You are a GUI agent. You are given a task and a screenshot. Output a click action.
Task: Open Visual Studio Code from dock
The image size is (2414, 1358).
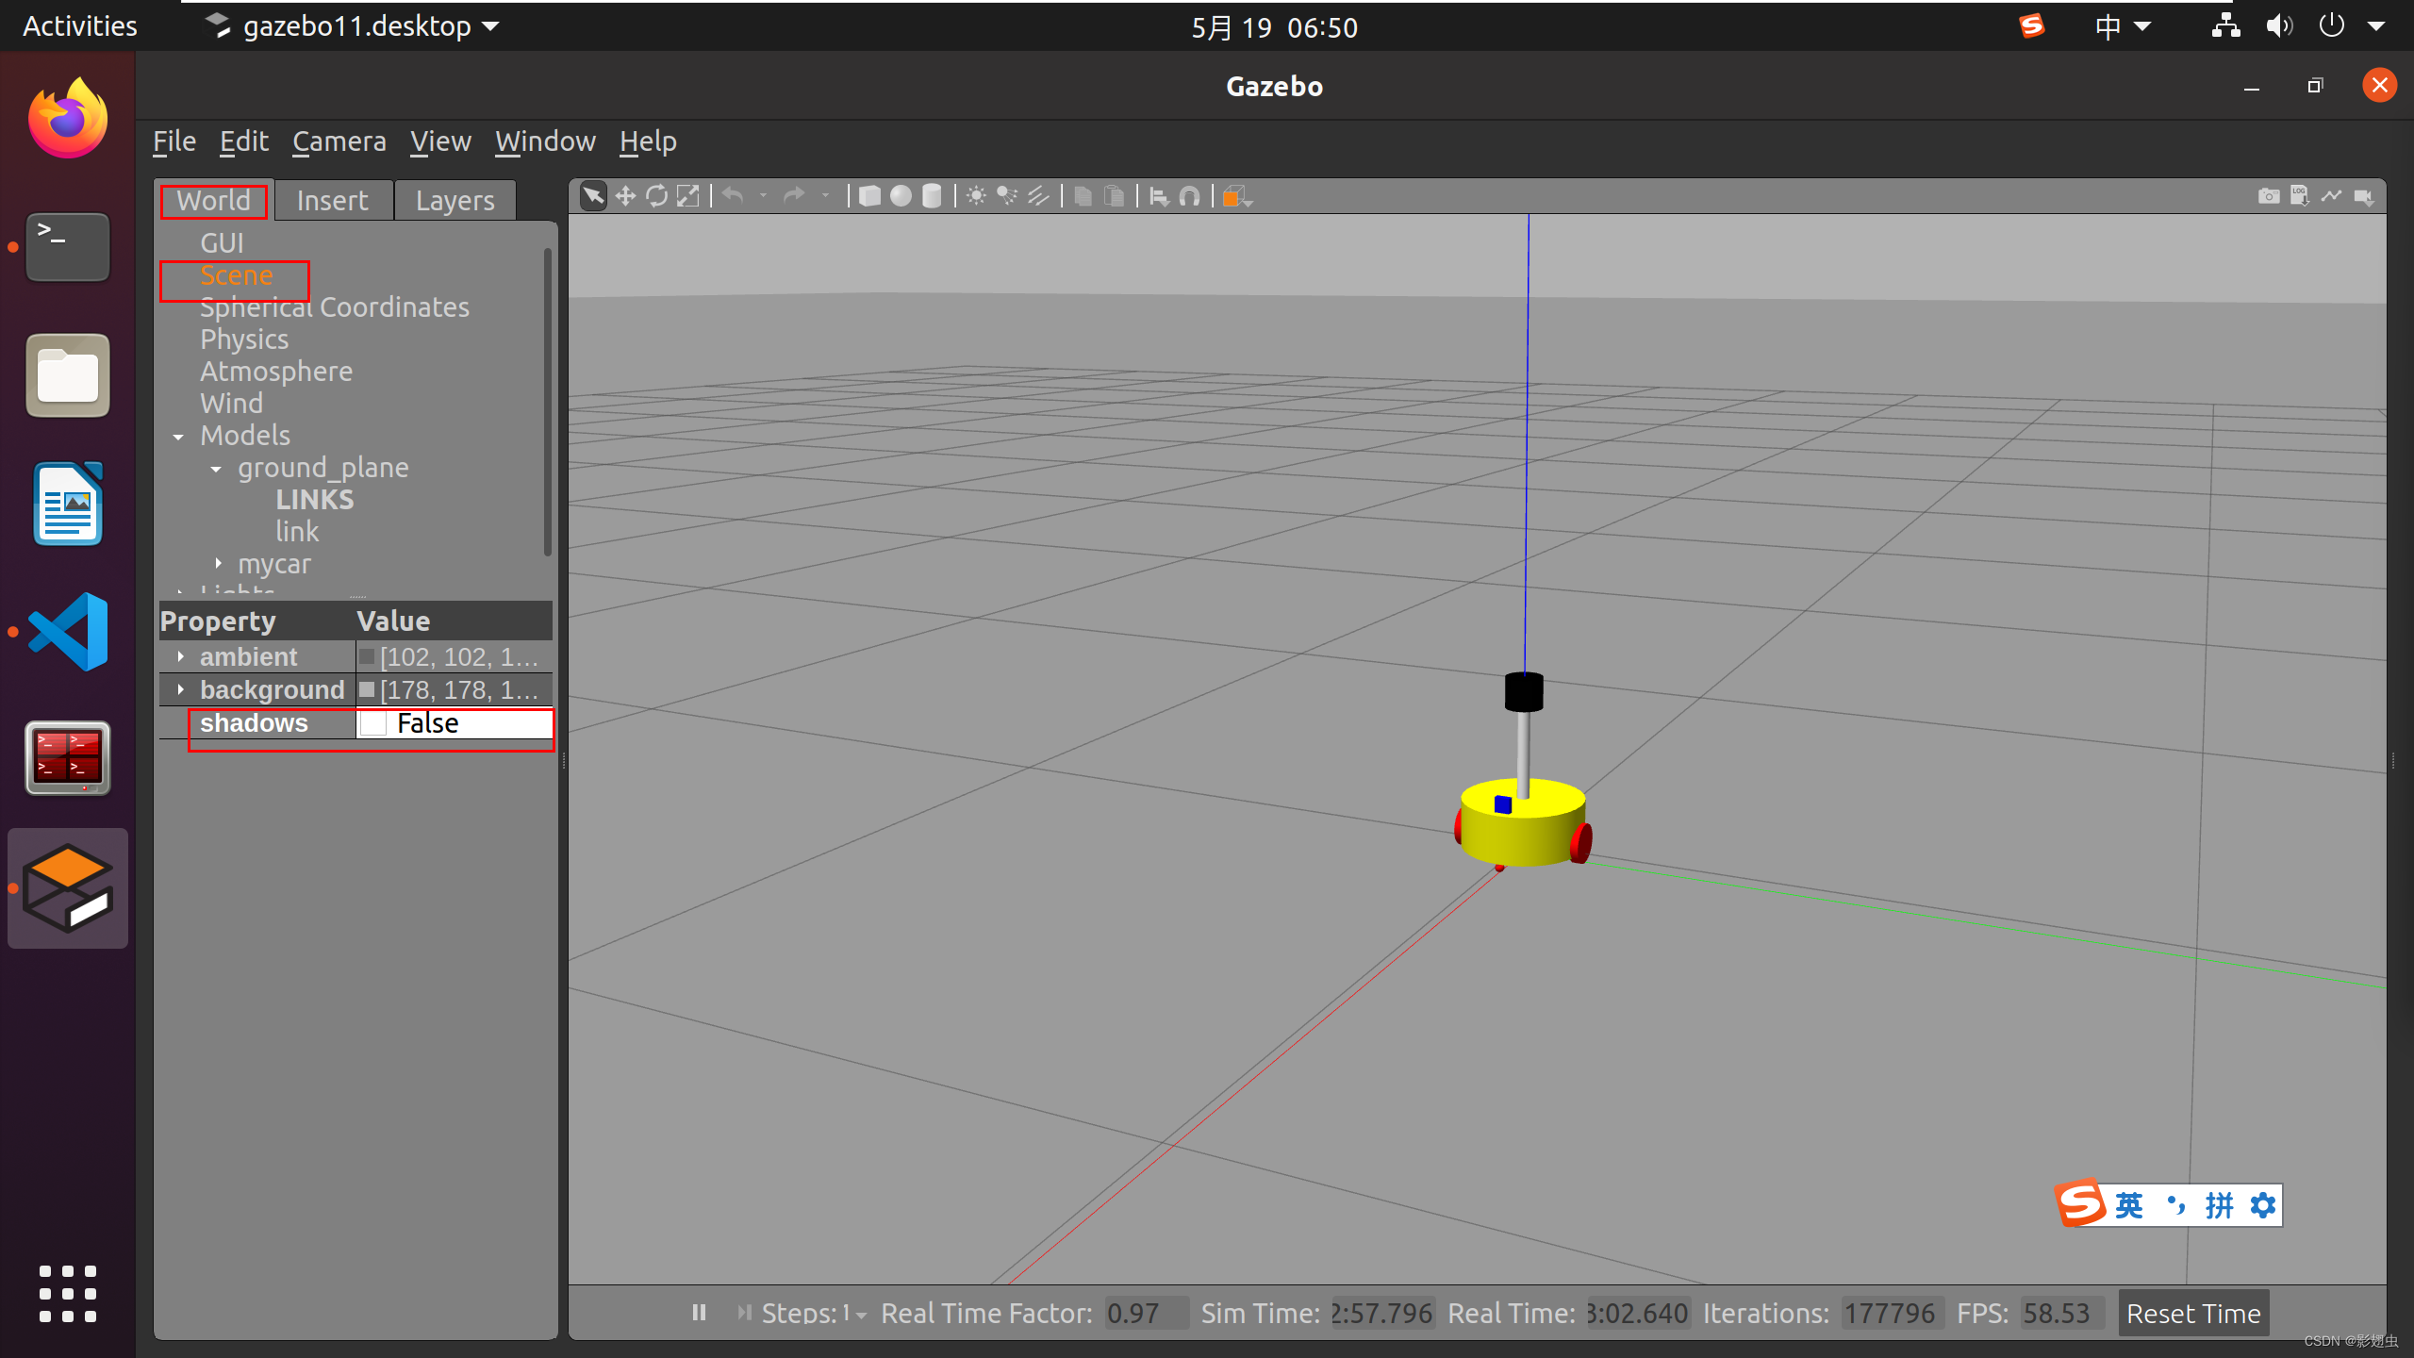click(x=68, y=632)
